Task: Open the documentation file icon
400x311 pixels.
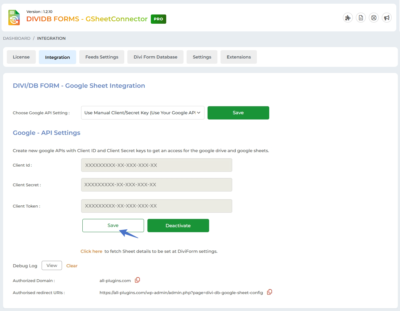Action: tap(361, 18)
